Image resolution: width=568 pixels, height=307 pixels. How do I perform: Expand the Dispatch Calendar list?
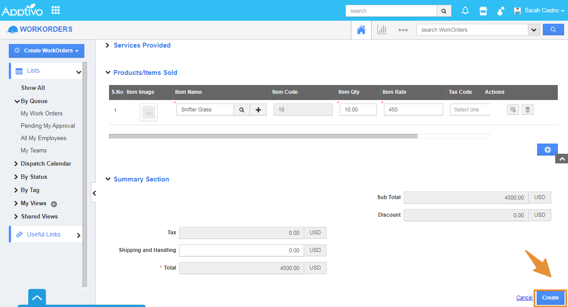45,163
